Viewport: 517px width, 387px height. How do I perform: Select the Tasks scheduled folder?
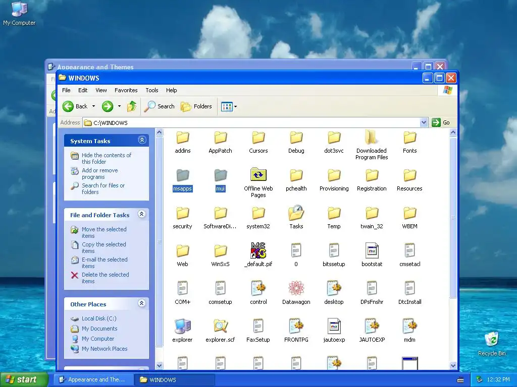pyautogui.click(x=296, y=217)
